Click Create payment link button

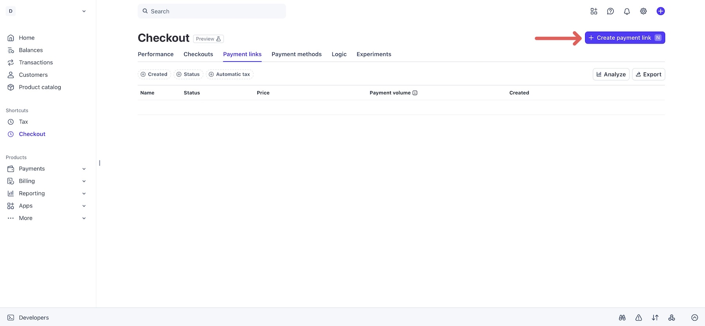[x=625, y=38]
